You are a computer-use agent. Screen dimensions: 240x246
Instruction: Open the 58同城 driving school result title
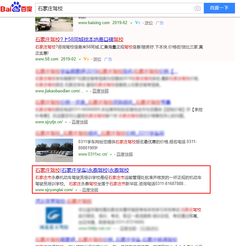coord(79,39)
